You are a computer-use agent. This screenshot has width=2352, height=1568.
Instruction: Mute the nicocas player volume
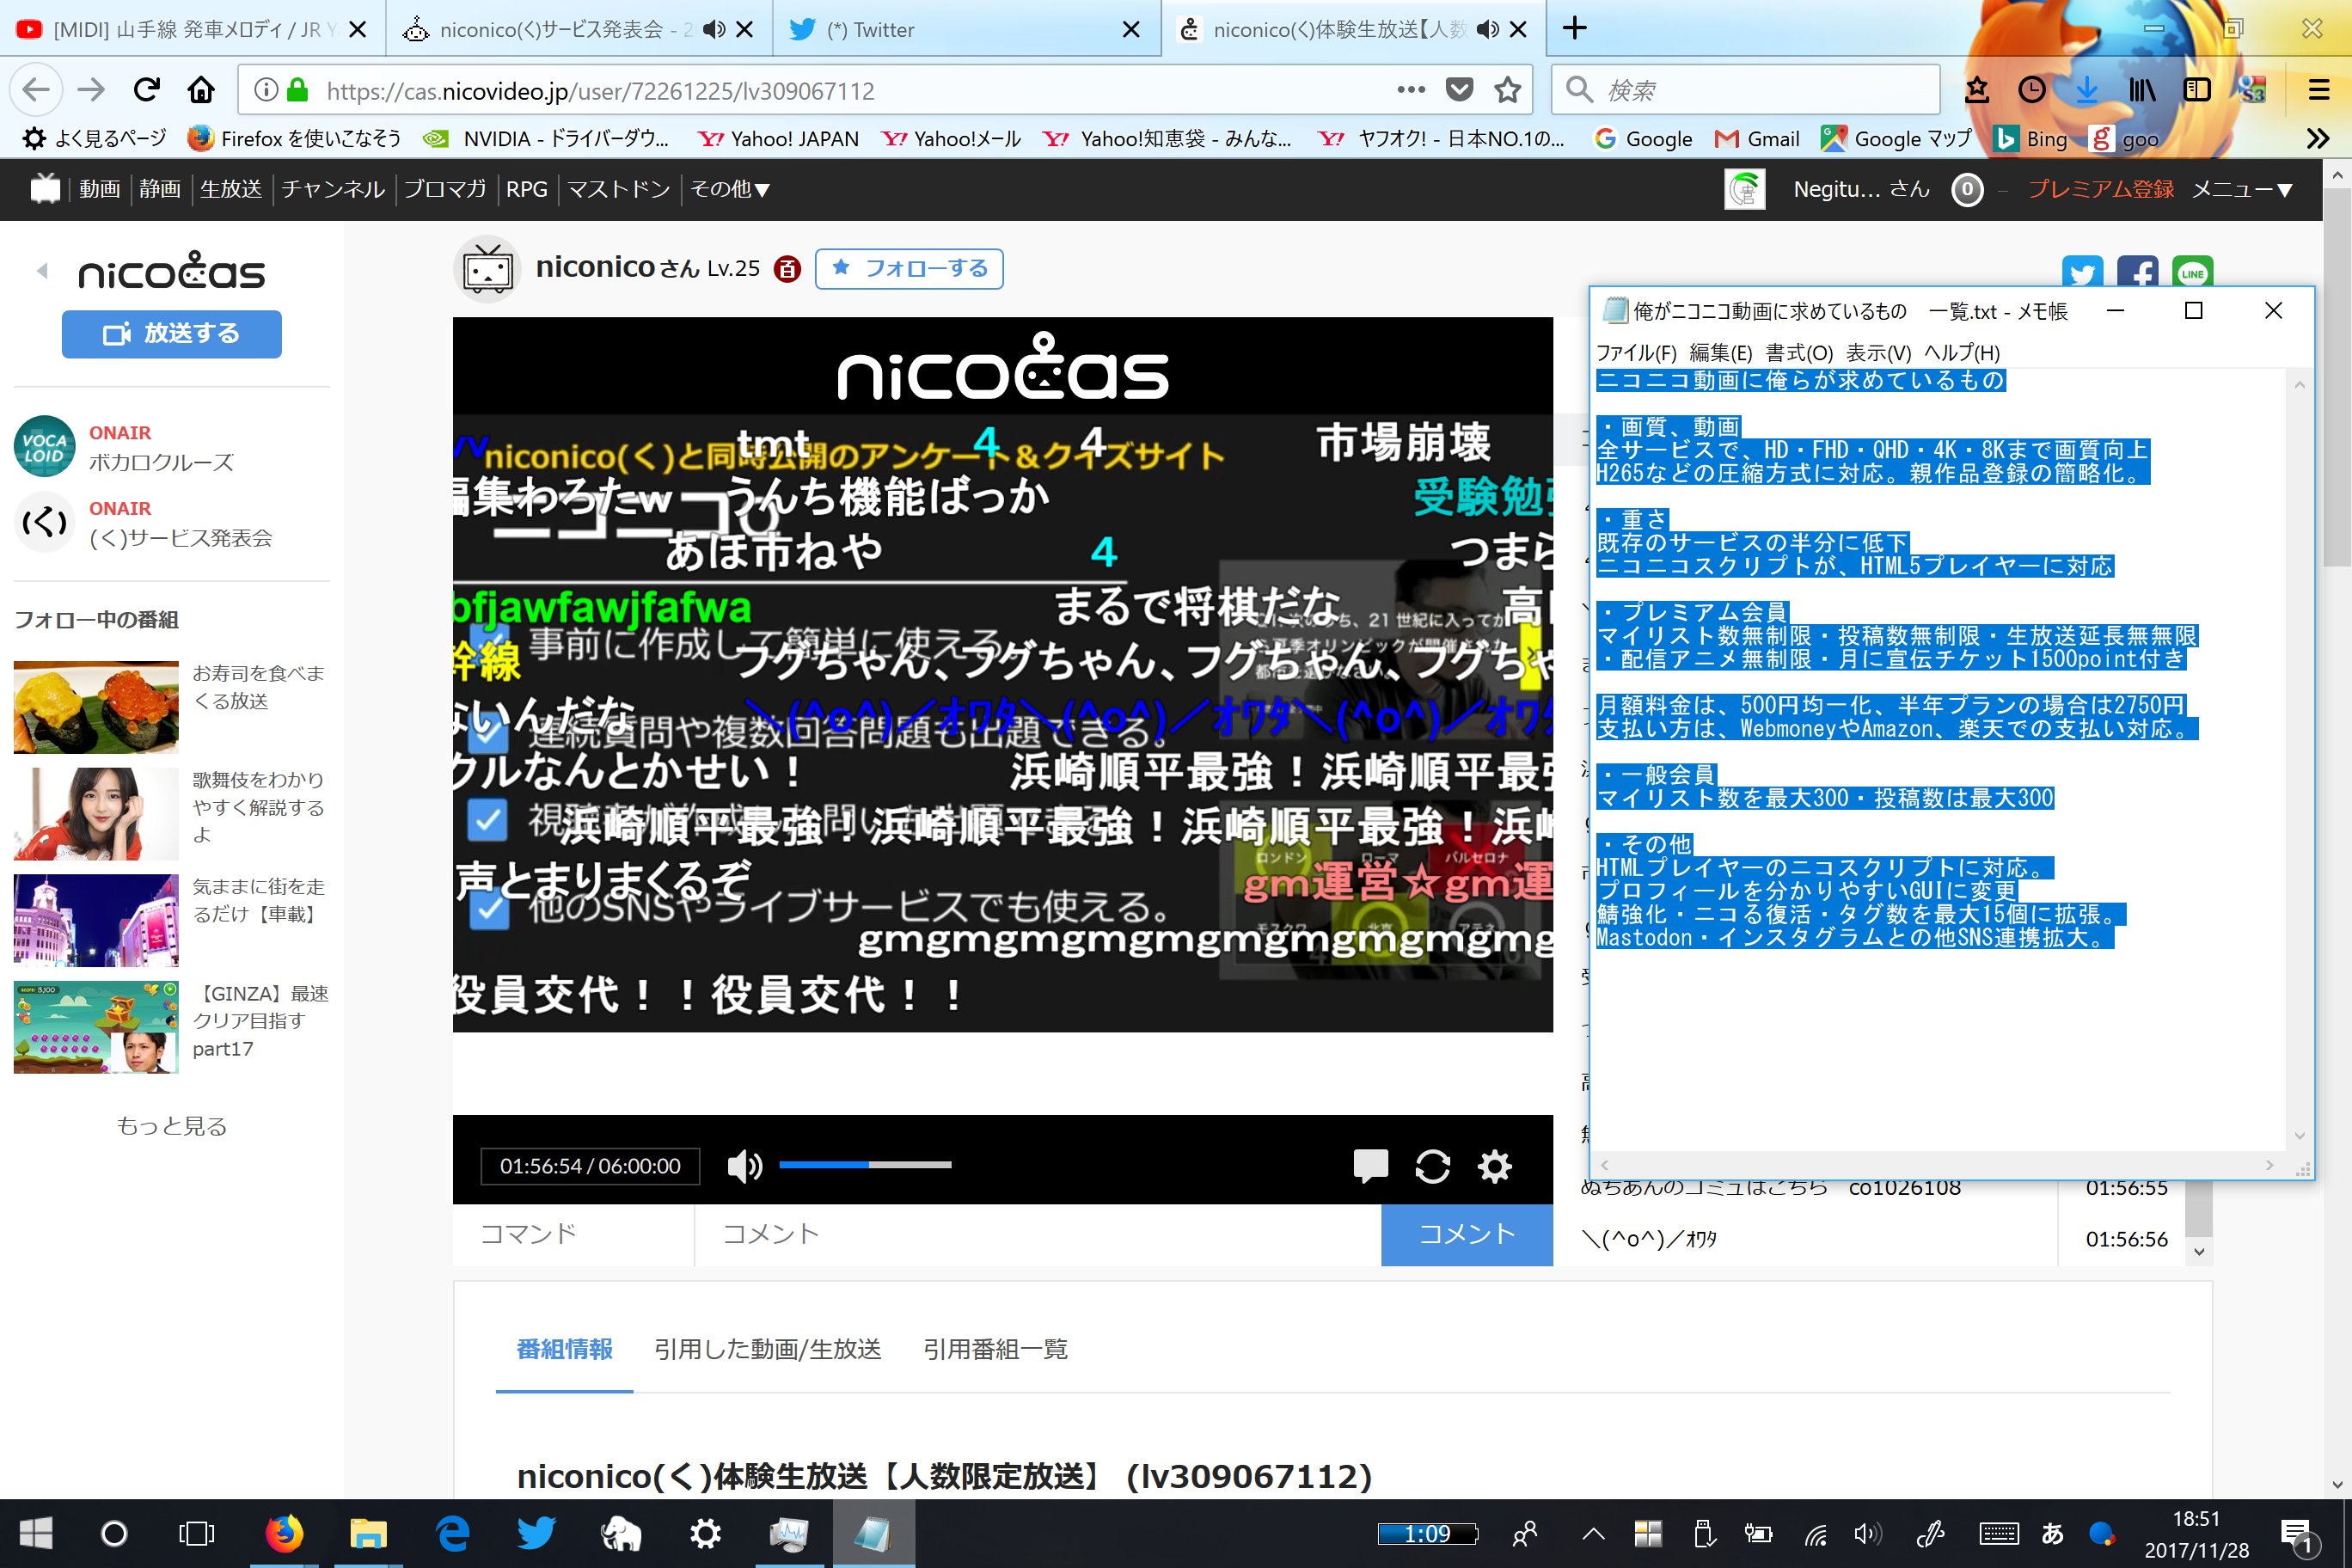[x=744, y=1166]
